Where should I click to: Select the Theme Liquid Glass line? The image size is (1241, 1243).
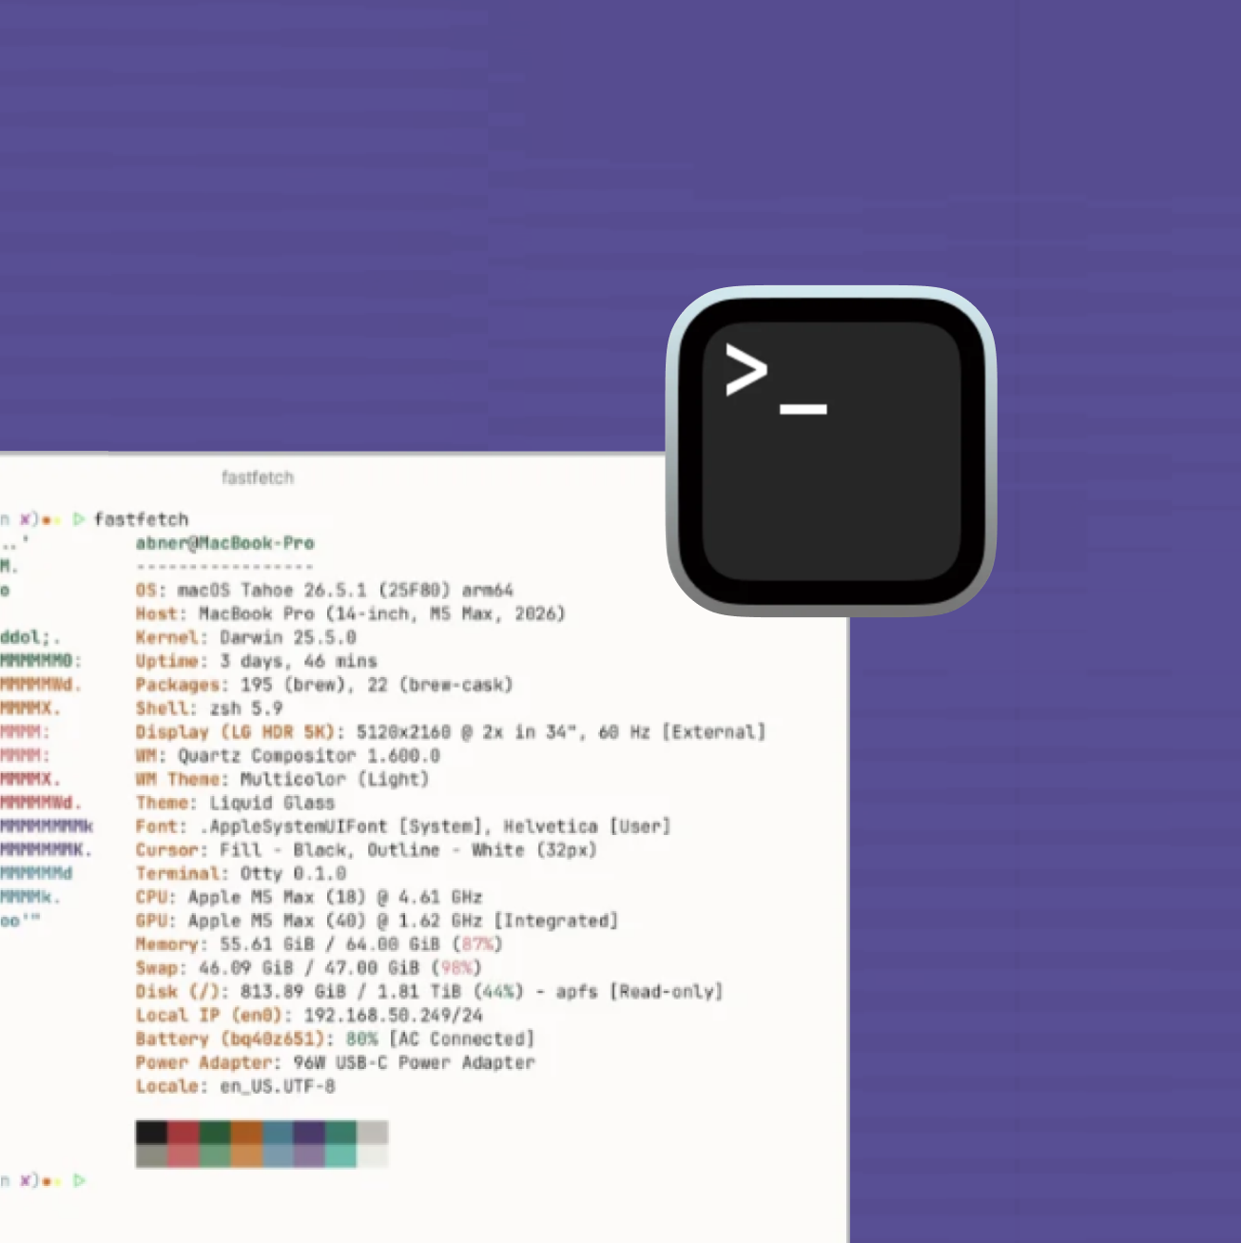tap(235, 803)
